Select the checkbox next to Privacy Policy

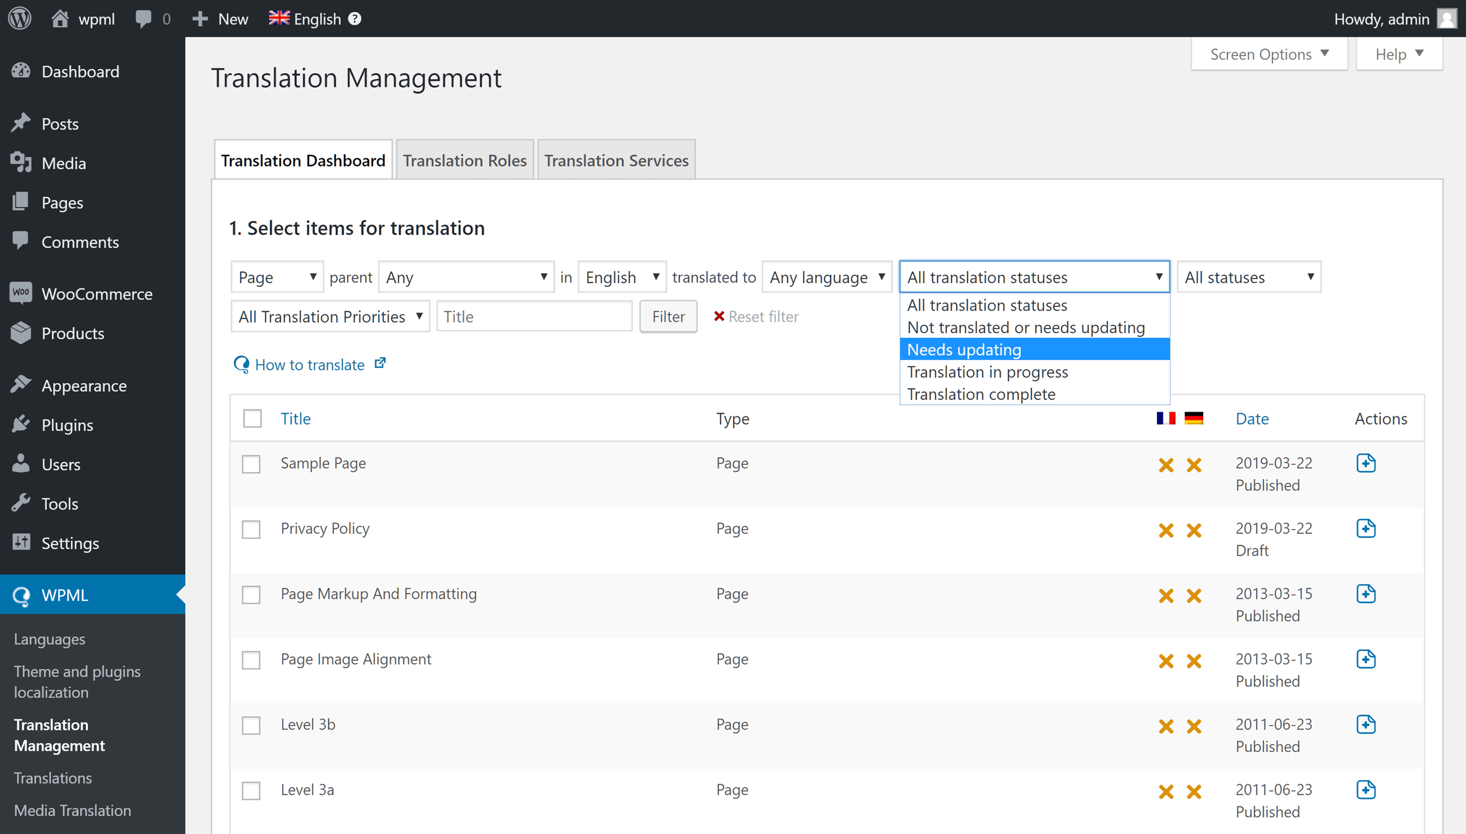[x=253, y=528]
